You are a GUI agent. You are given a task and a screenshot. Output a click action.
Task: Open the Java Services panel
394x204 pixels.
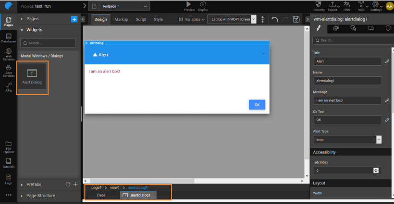pyautogui.click(x=8, y=71)
